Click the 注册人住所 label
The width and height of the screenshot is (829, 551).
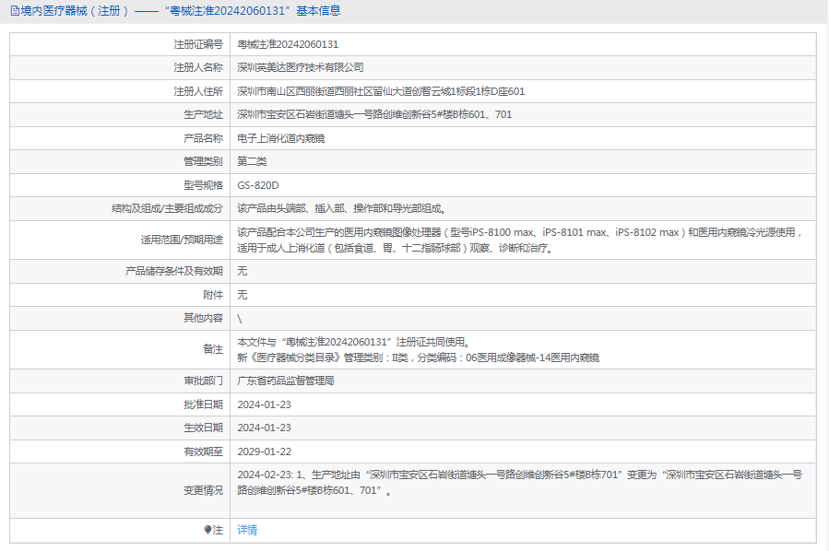pos(198,91)
